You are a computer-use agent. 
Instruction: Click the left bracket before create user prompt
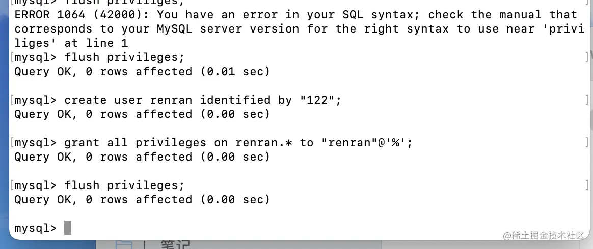(x=12, y=100)
